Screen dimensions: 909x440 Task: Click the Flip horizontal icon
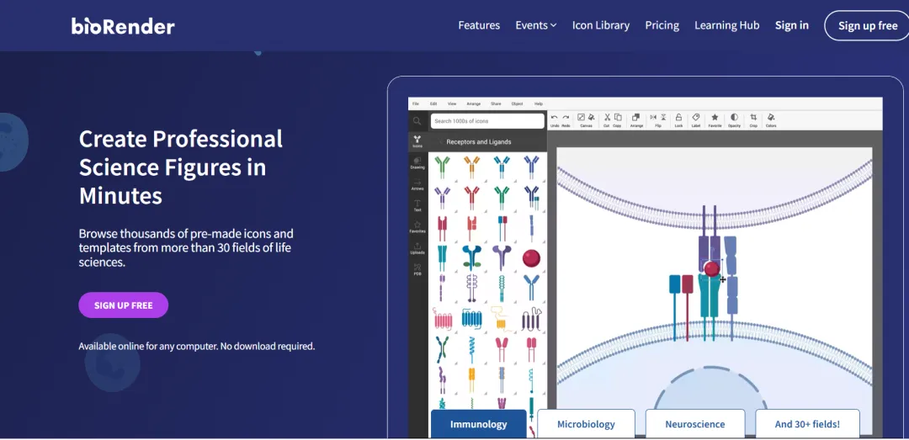tap(653, 117)
